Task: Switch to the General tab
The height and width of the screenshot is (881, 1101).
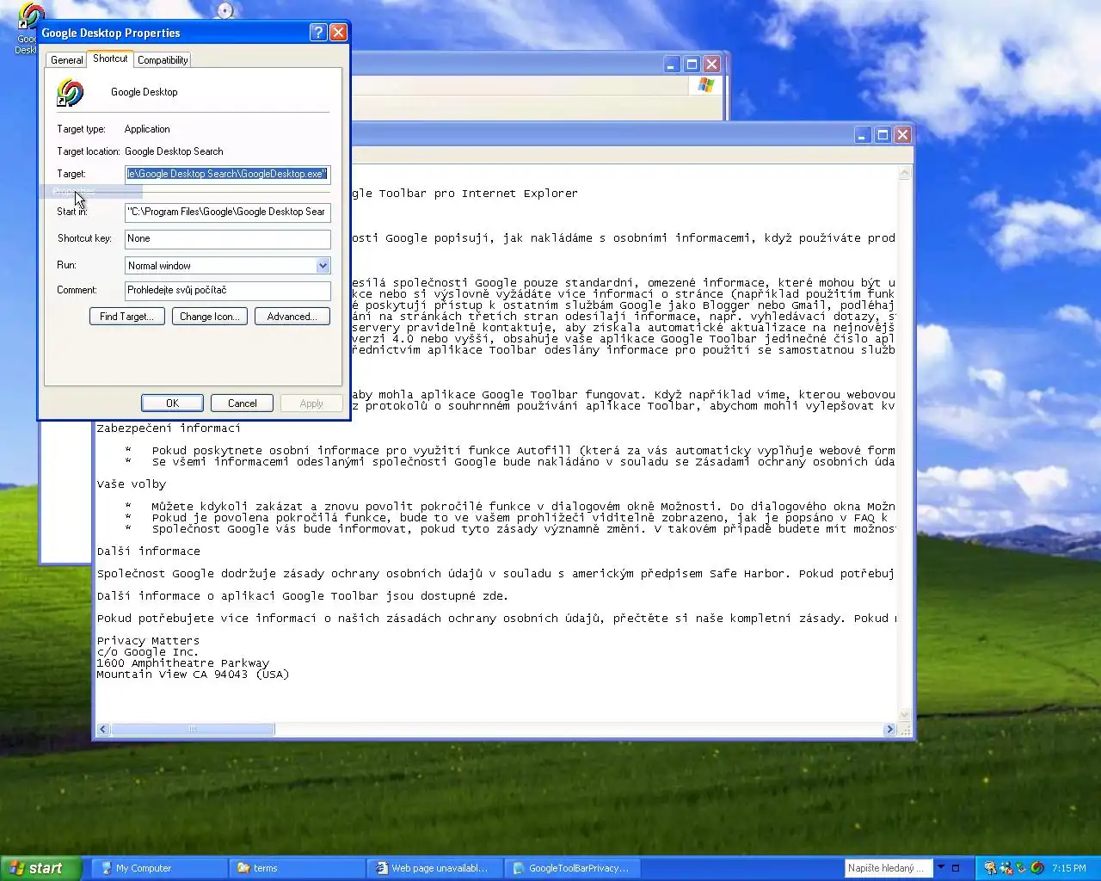Action: click(66, 60)
